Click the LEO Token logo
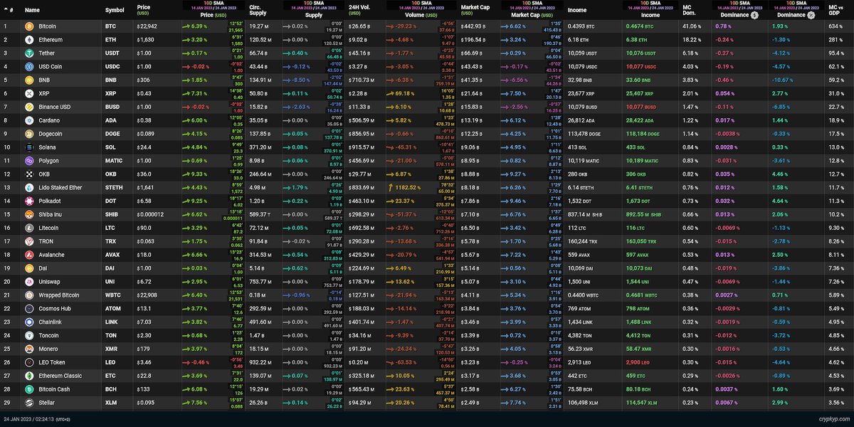 pos(30,362)
